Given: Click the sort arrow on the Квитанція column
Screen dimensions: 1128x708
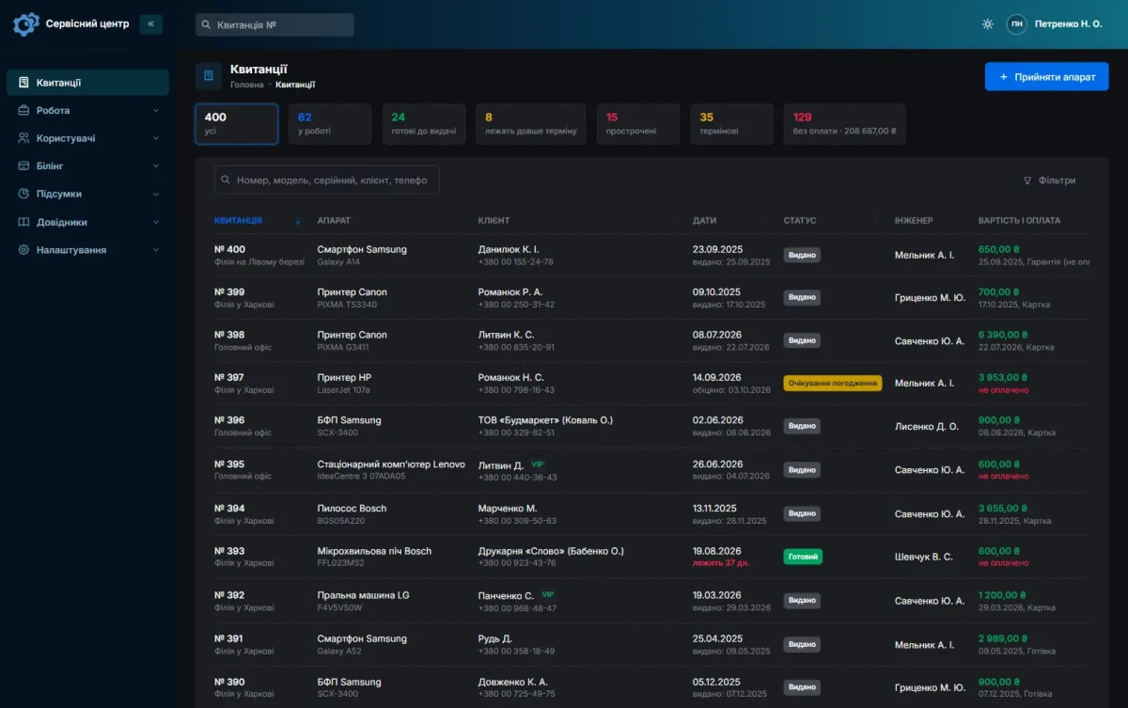Looking at the screenshot, I should coord(298,221).
